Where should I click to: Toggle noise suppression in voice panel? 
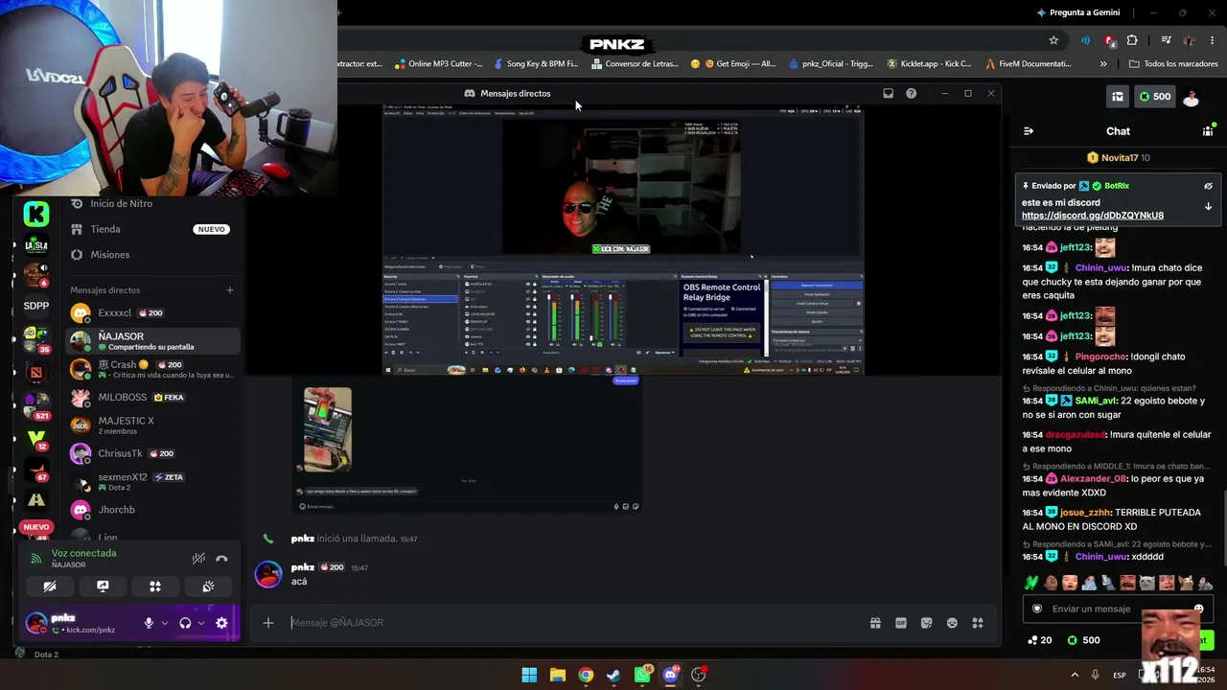click(x=198, y=559)
